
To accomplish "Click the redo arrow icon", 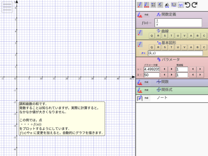I will pyautogui.click(x=195, y=5).
